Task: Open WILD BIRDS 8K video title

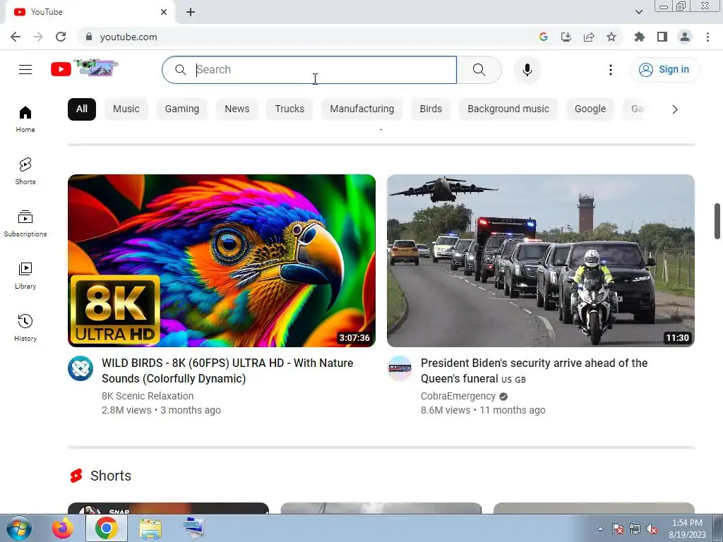Action: 227,371
